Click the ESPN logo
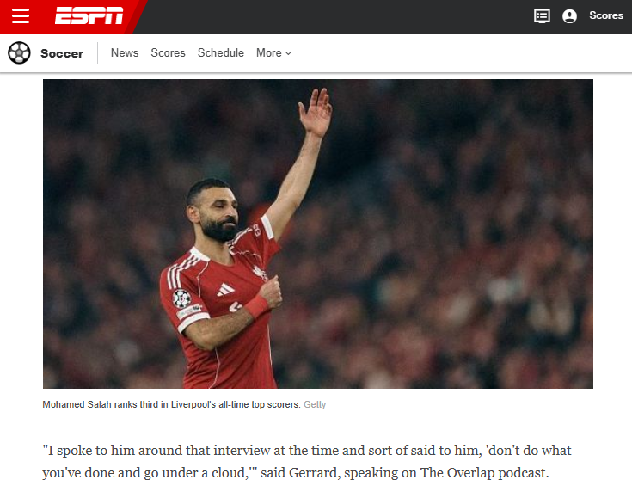The image size is (632, 492). (x=89, y=16)
